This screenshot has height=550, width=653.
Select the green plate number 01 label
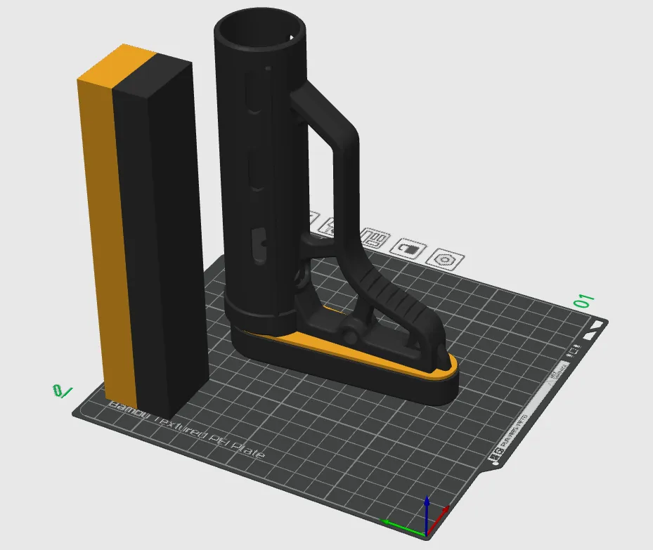584,301
